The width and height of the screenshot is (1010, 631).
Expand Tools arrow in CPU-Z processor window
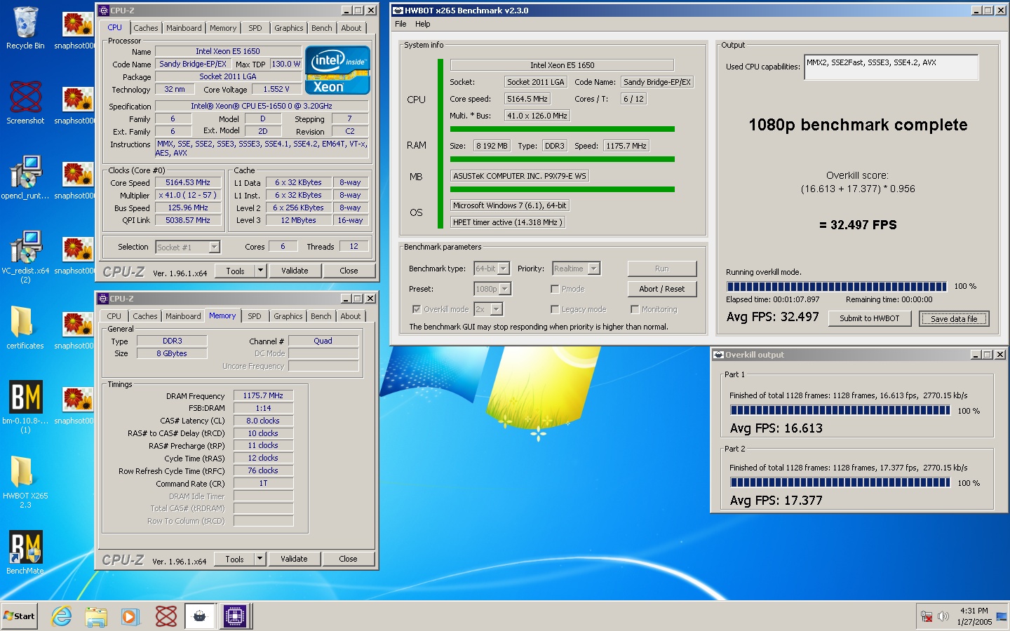coord(260,271)
